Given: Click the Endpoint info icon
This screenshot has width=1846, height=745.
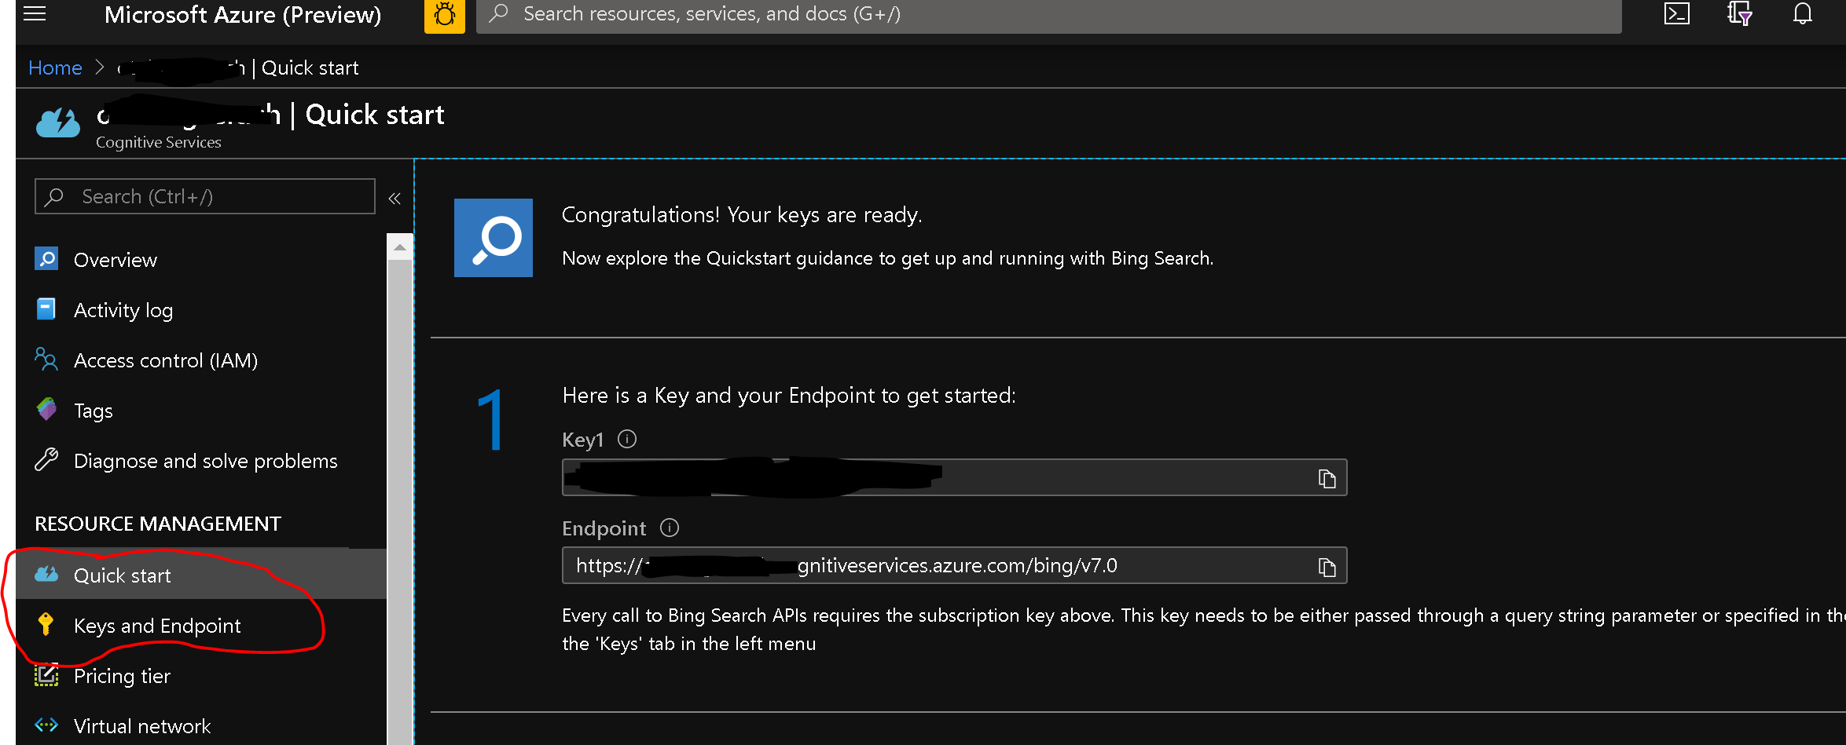Looking at the screenshot, I should tap(670, 528).
